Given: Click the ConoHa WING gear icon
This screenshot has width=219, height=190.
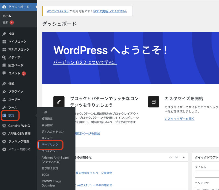Looking at the screenshot, I should click(x=4, y=126).
